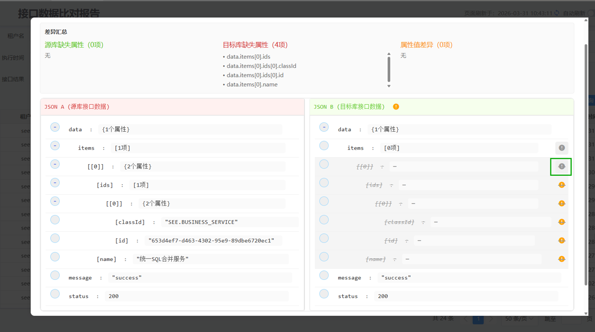Click the circle beside JSON B status row
Screen dimensions: 595x332
(324, 294)
